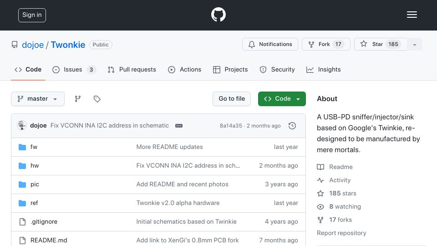The width and height of the screenshot is (437, 246).
Task: Expand commit message ellipsis button
Action: click(179, 126)
